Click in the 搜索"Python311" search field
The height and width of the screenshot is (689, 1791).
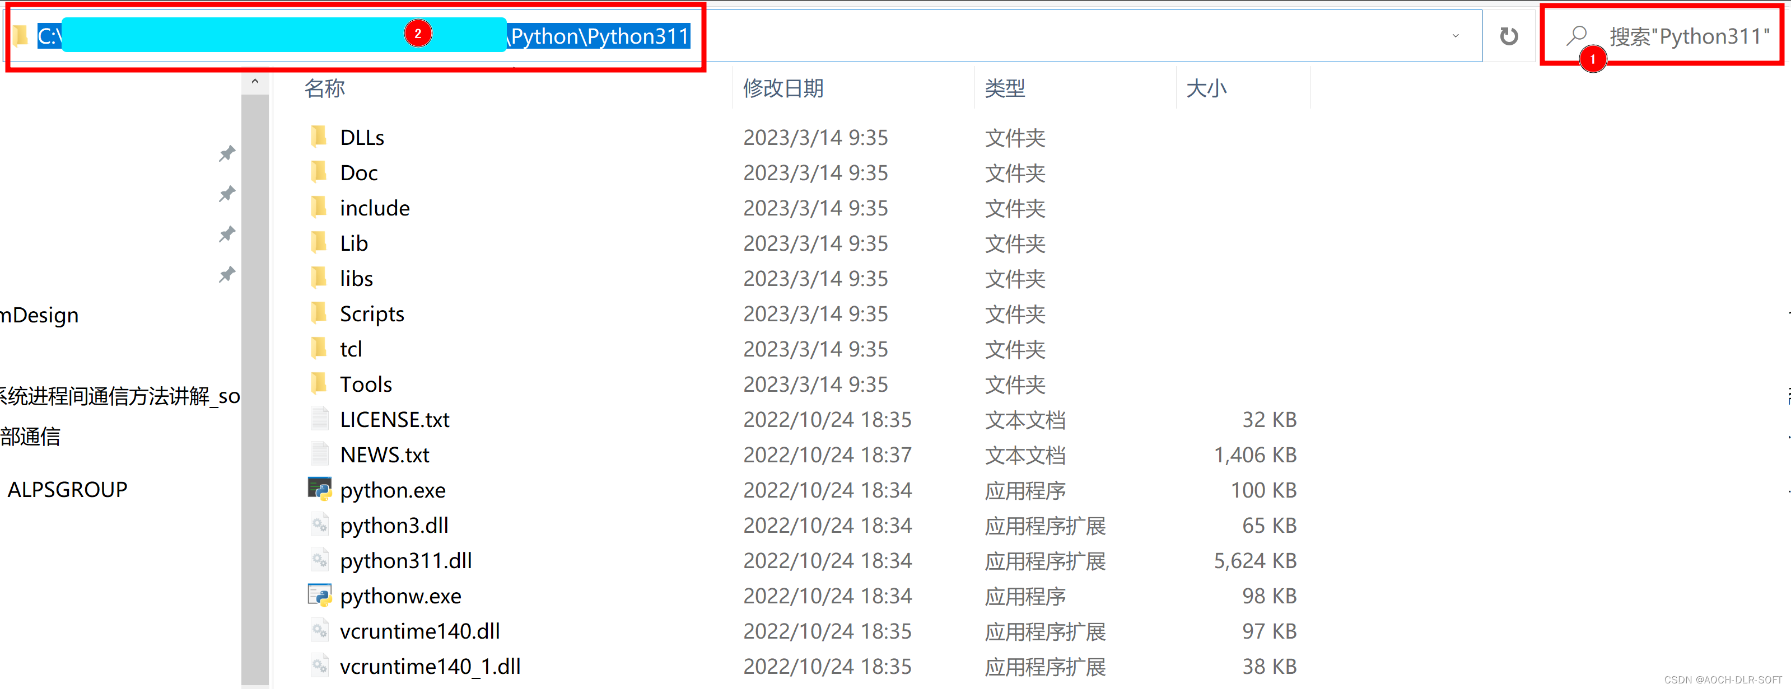1689,36
